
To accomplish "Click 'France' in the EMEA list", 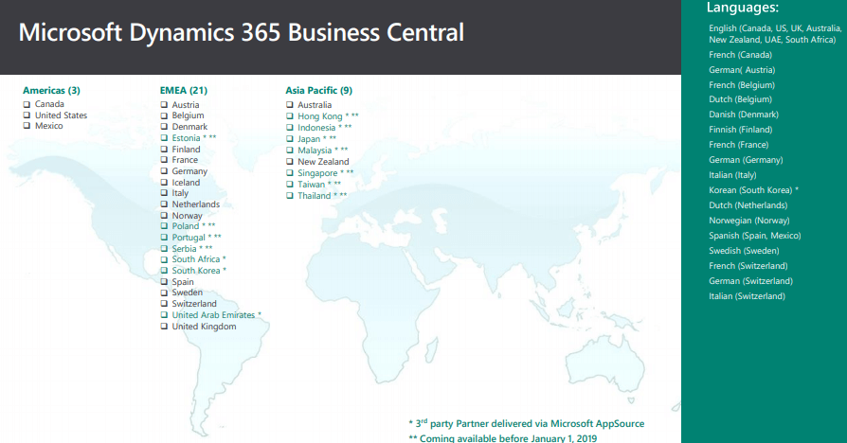I will tap(185, 160).
